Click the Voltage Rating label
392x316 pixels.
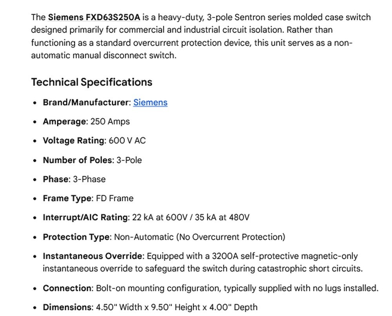pyautogui.click(x=74, y=141)
